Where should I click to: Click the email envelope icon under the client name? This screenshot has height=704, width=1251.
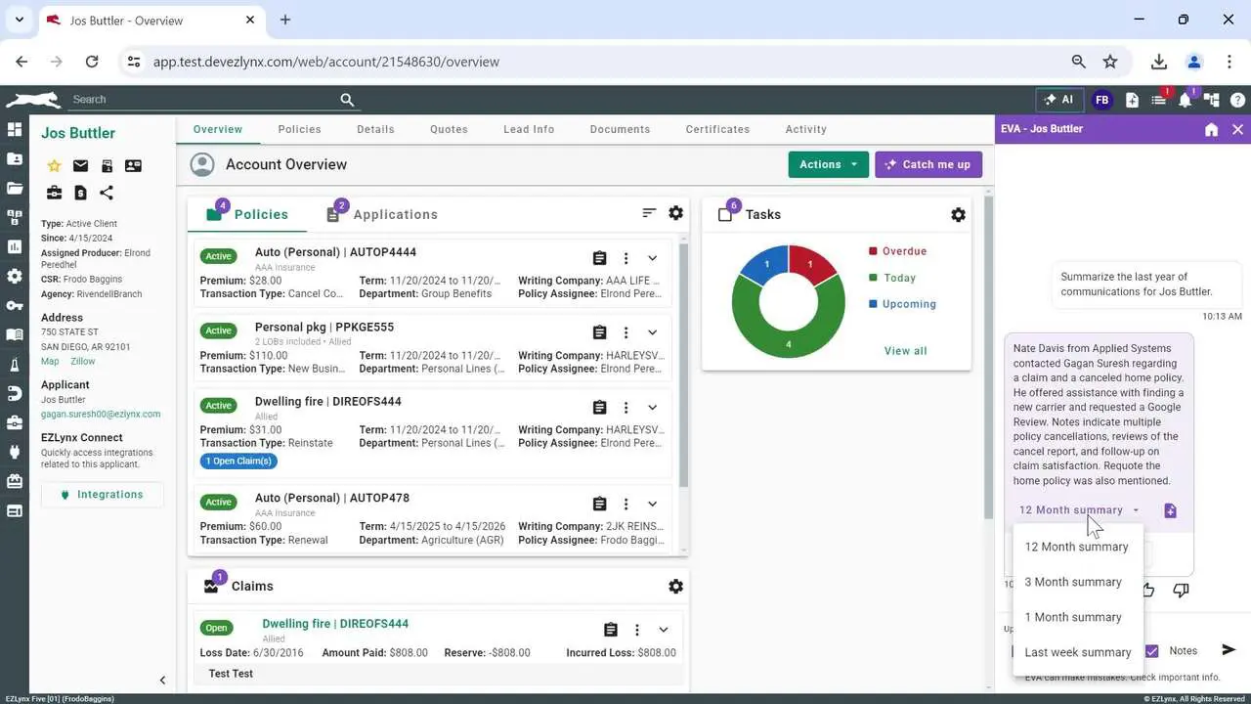coord(80,166)
